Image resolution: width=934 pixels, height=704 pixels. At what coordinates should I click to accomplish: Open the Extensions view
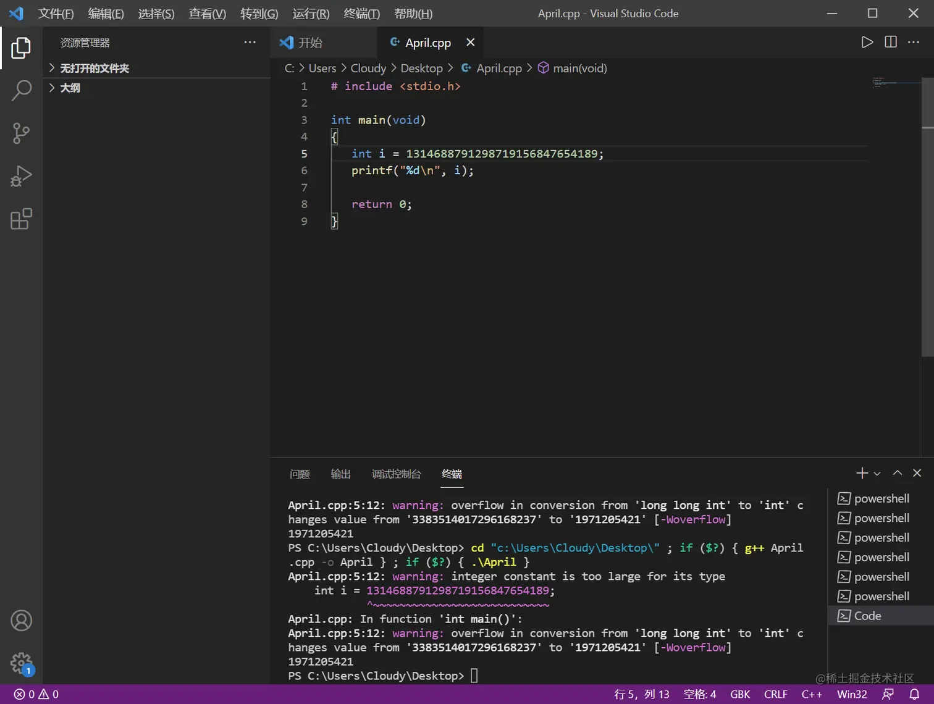pos(21,219)
